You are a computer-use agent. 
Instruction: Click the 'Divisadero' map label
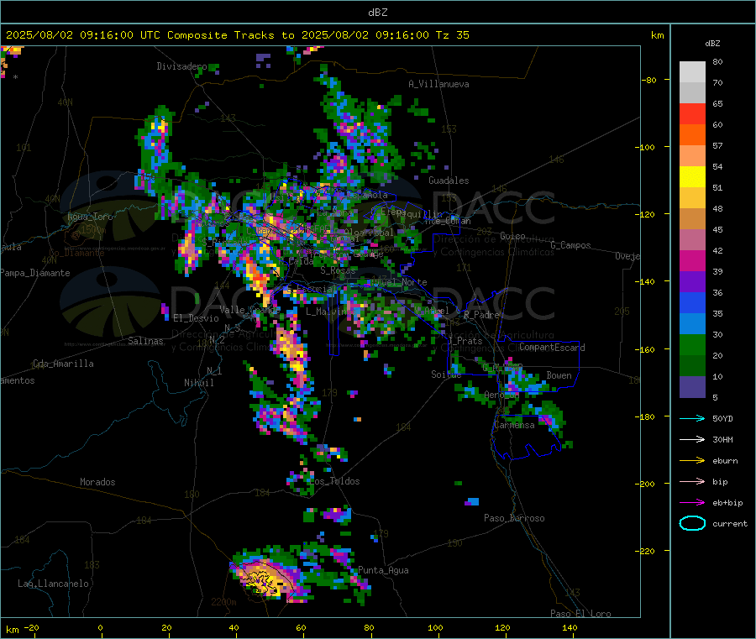click(x=181, y=66)
